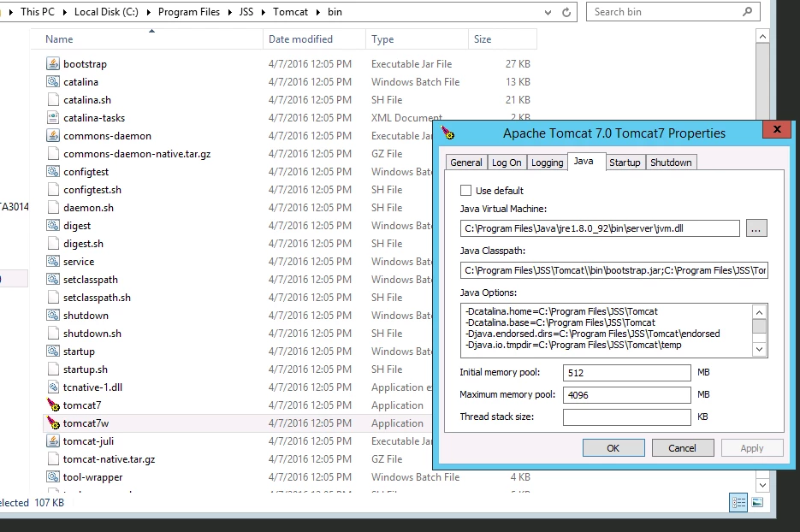Click the Search bin box
The image size is (800, 532).
click(673, 12)
